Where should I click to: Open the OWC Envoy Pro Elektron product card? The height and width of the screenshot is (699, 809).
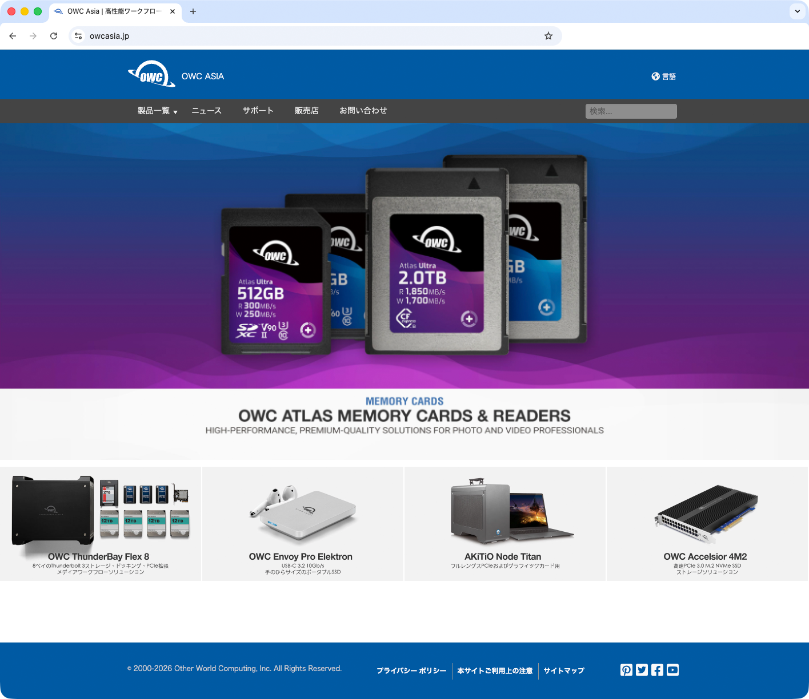pyautogui.click(x=303, y=524)
